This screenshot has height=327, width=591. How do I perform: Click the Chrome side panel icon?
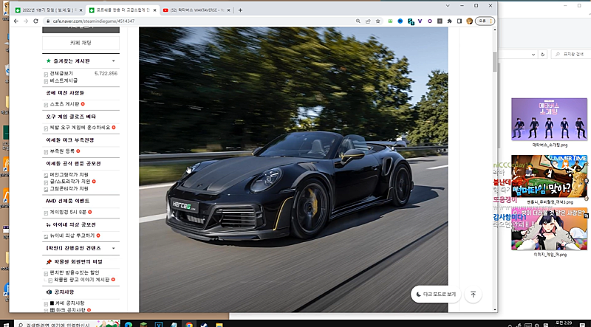[x=459, y=21]
